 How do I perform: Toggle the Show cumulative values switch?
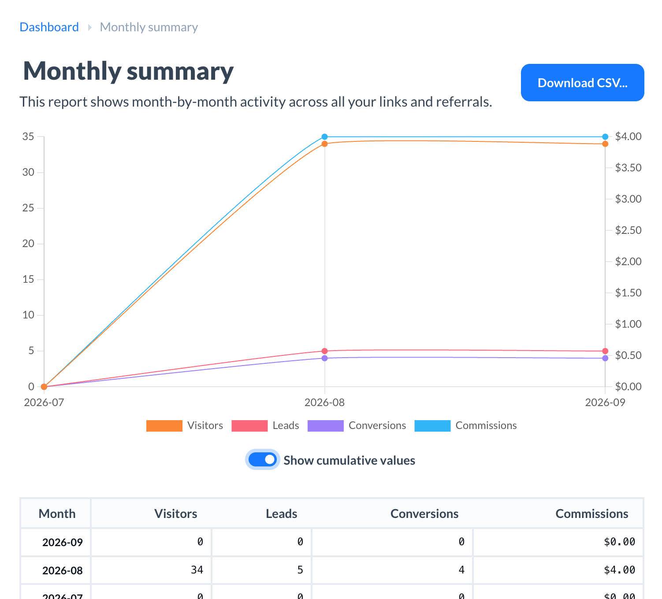tap(263, 460)
